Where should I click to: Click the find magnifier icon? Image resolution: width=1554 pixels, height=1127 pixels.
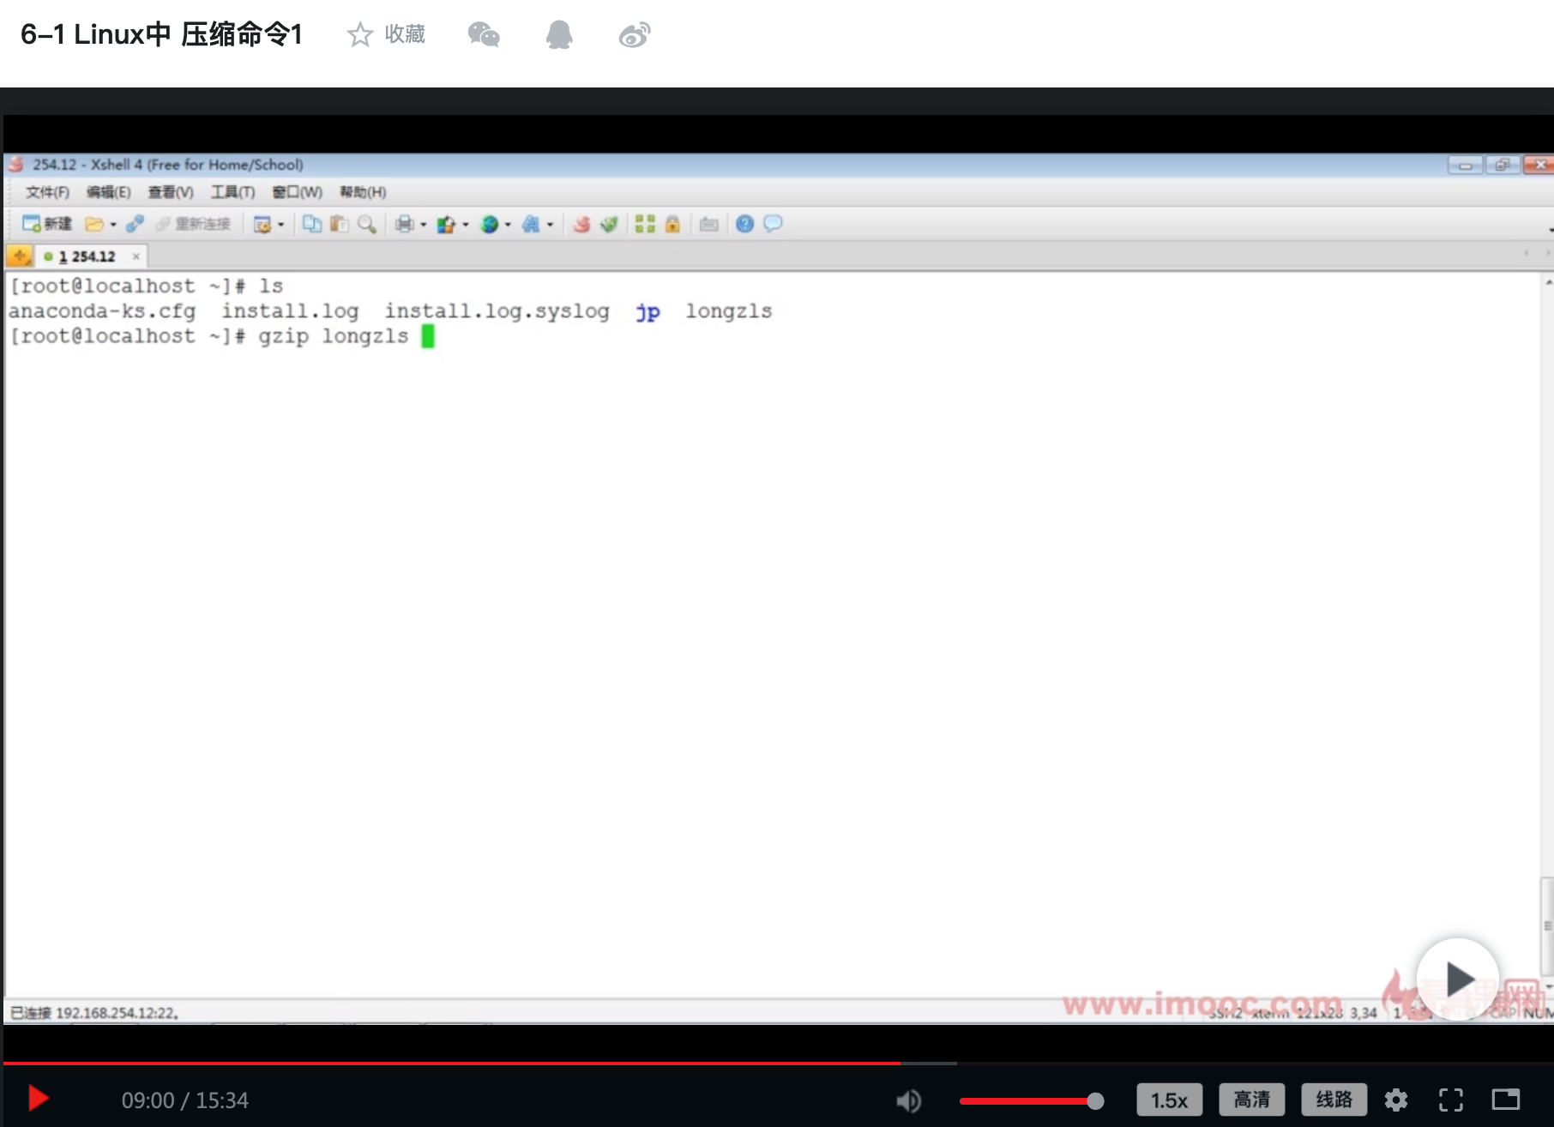367,224
